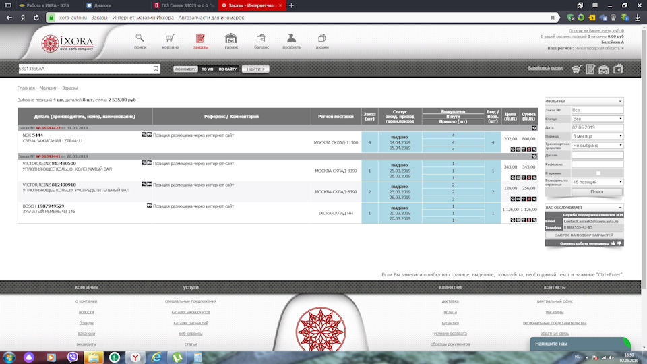Open the 'акции' promotions icon in the header
647x364 pixels.
pyautogui.click(x=322, y=38)
